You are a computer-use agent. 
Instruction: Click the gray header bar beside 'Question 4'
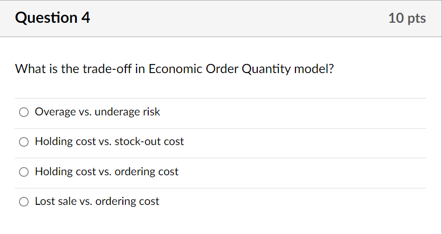238,19
